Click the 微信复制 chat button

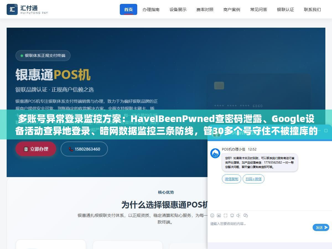pos(232,179)
